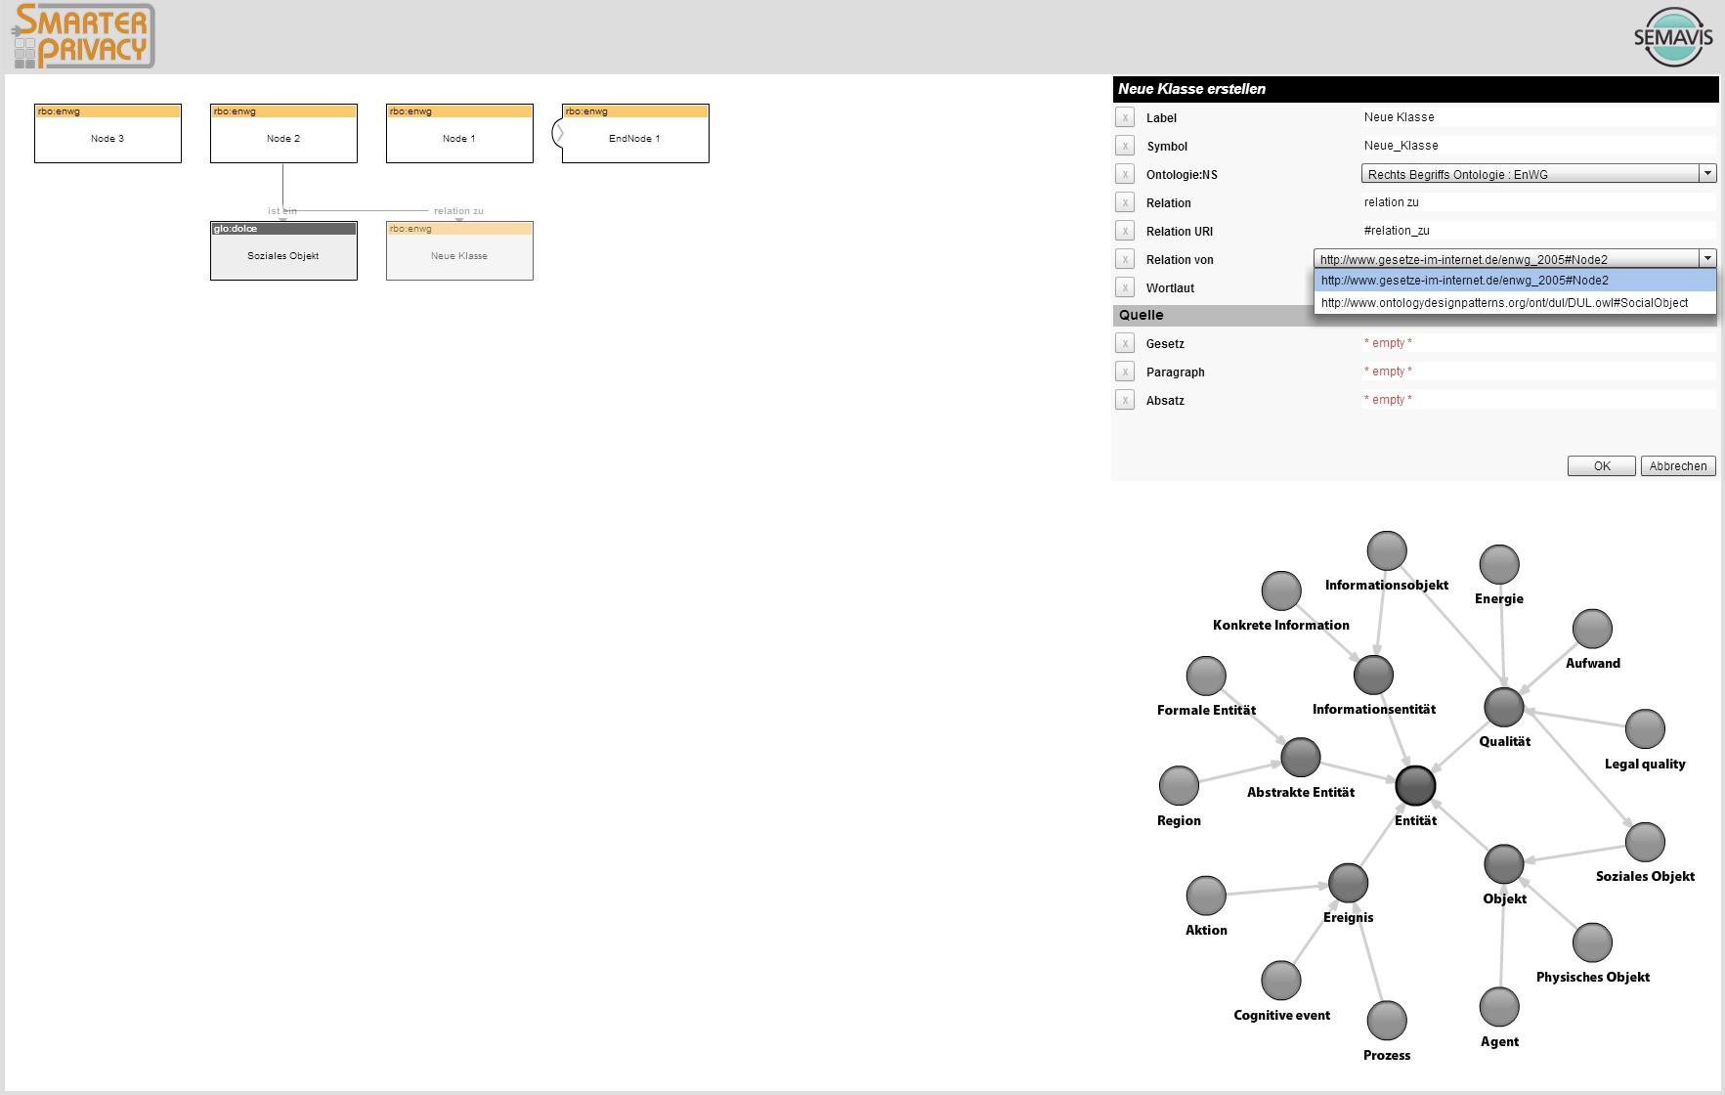Remove the Label field using its X icon

(x=1124, y=117)
